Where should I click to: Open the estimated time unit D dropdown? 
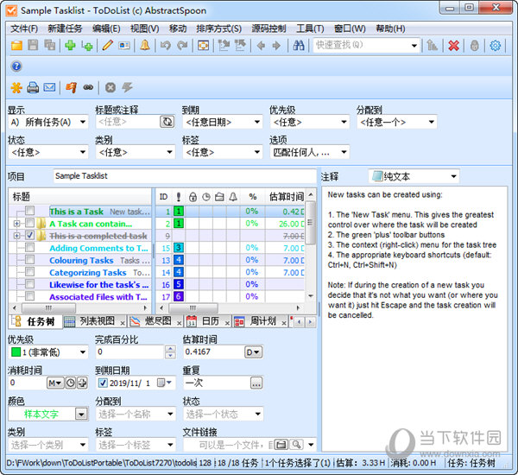click(253, 352)
